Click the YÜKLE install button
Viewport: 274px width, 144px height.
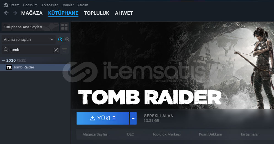pos(102,118)
